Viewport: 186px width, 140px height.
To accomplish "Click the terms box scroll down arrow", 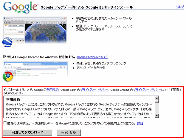I will point(157,116).
